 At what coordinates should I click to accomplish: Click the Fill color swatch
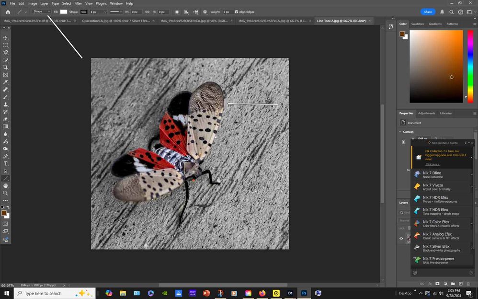click(63, 11)
